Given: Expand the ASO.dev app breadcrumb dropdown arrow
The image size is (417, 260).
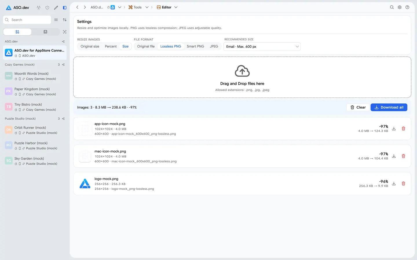Looking at the screenshot, I should click(x=120, y=7).
